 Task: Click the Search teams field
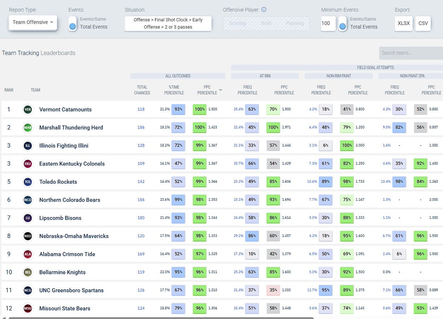pos(411,53)
